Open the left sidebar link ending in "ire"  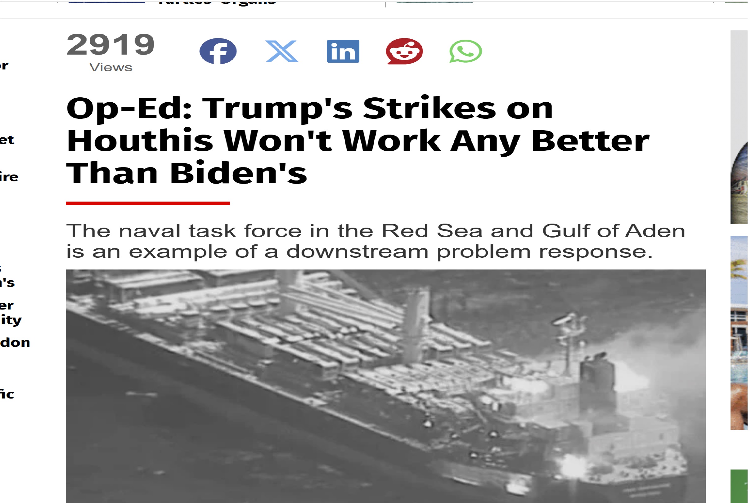click(x=9, y=177)
